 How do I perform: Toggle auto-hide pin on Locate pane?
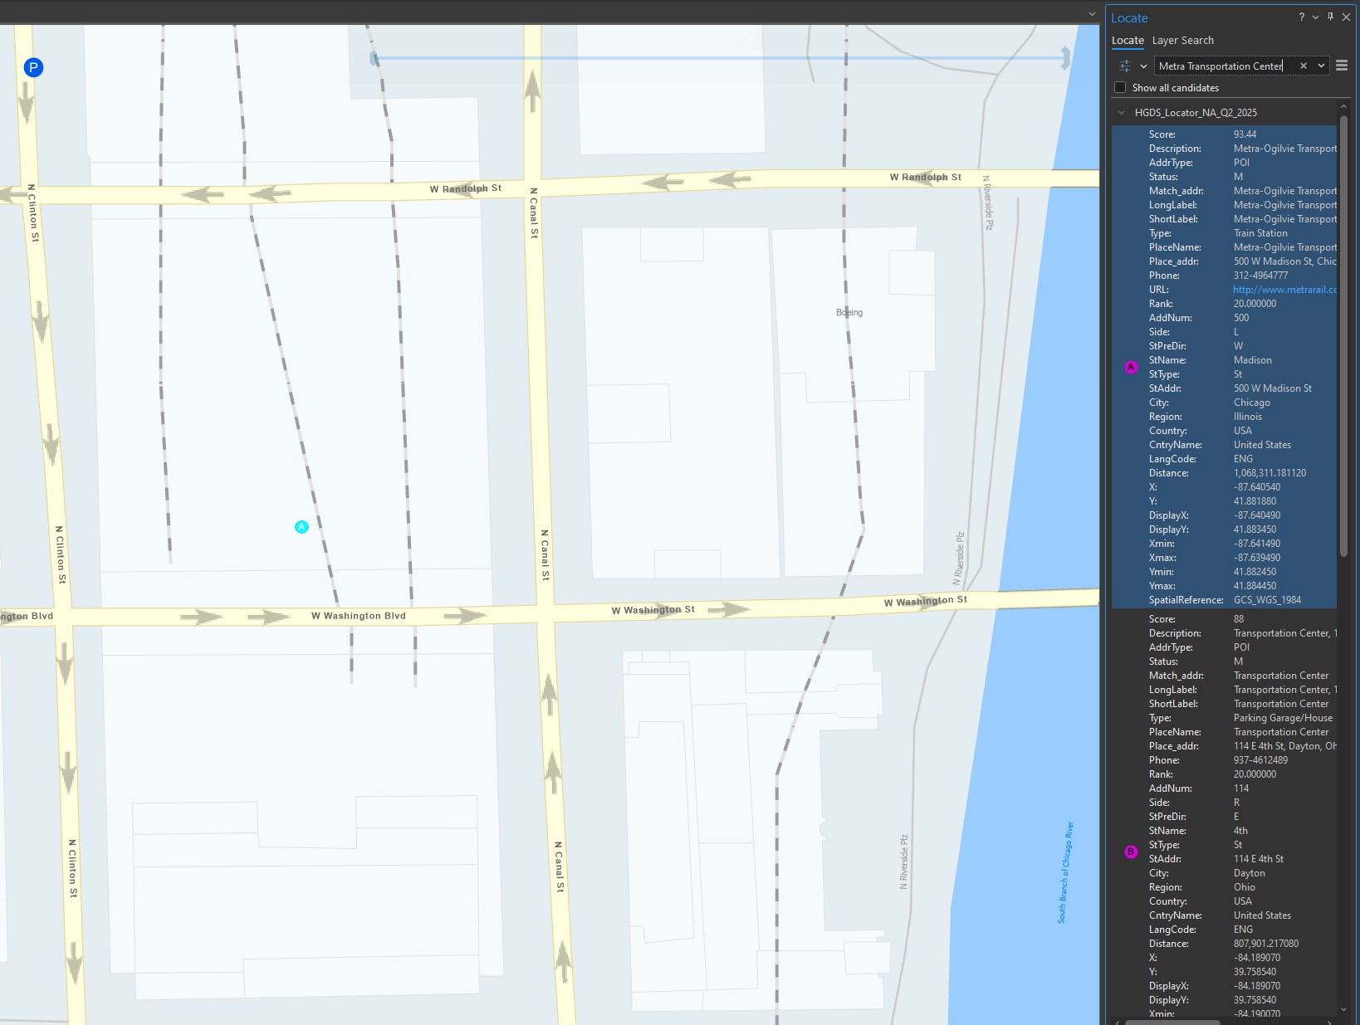1330,17
